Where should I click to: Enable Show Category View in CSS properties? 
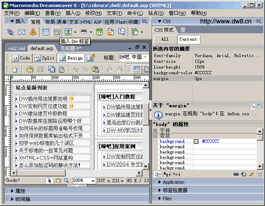click(157, 174)
